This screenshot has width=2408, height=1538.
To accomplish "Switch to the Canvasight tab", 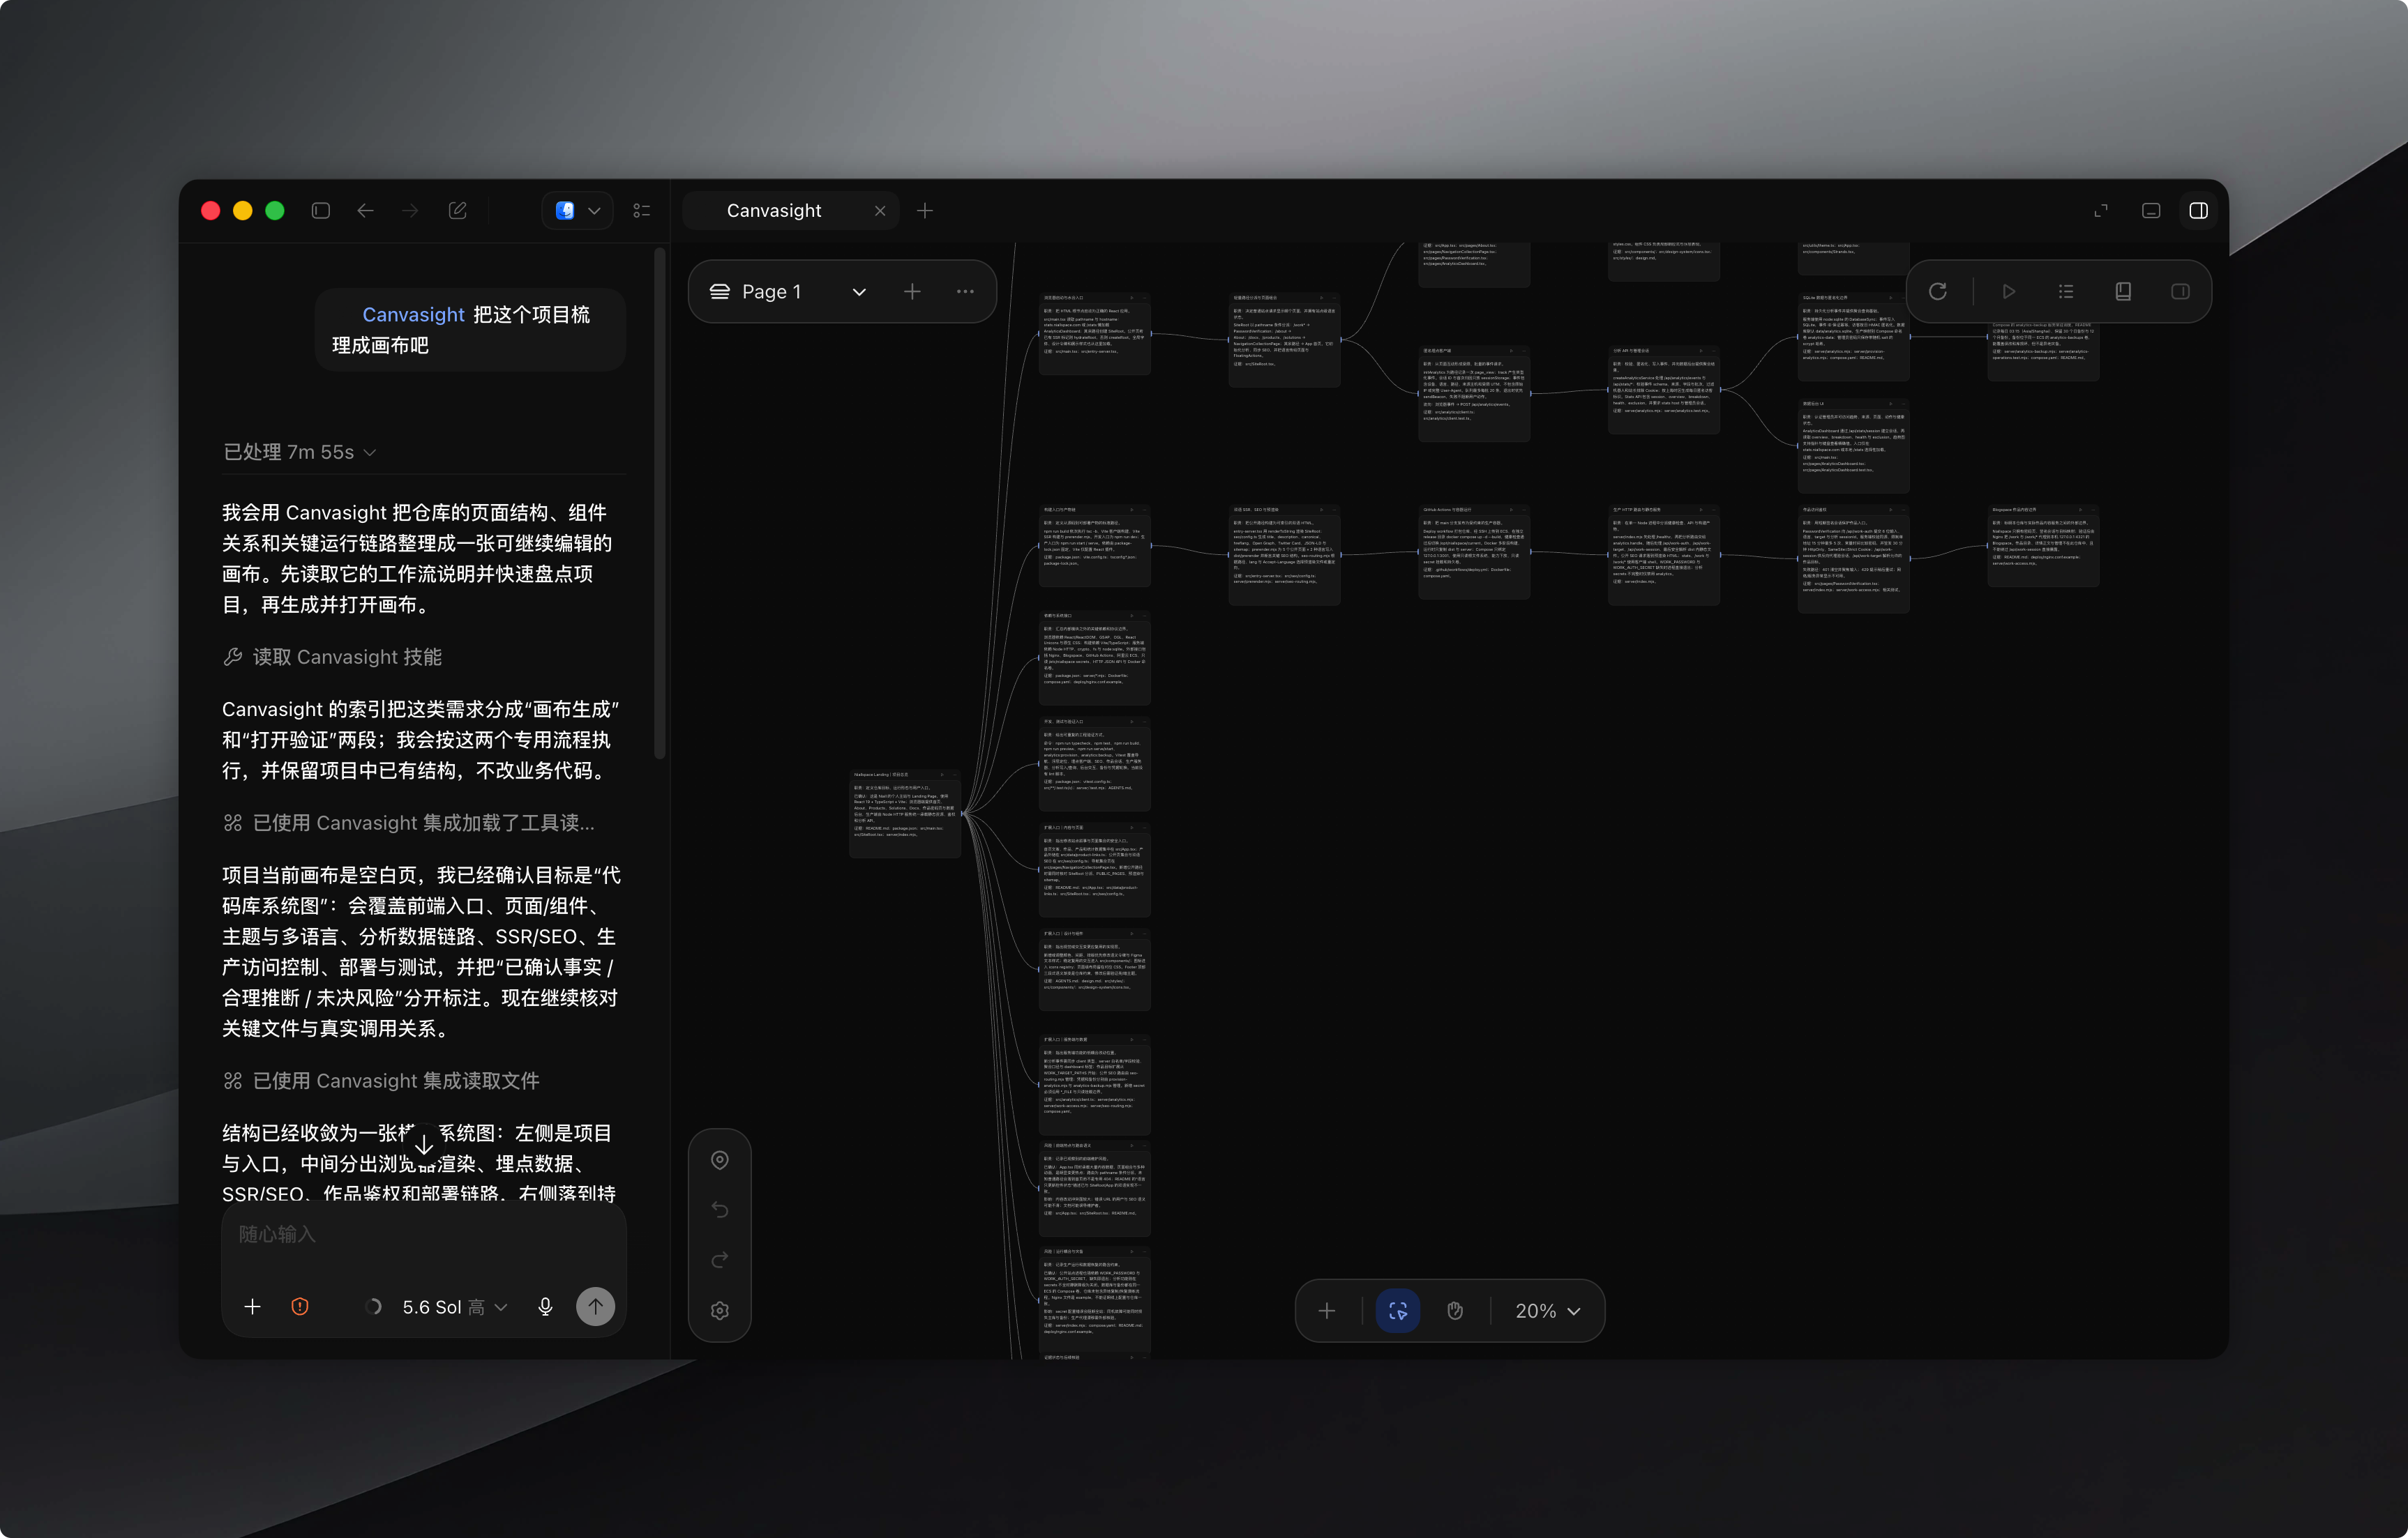I will click(x=774, y=211).
